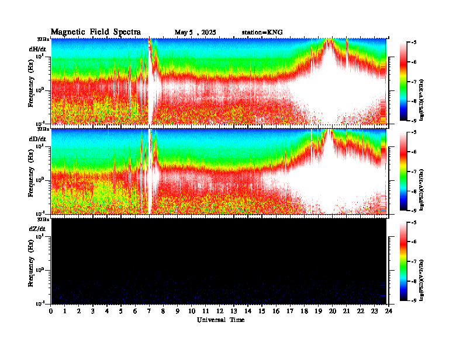The image size is (463, 357).
Task: Click hour 8 on the Universal Time axis
Action: click(x=163, y=311)
